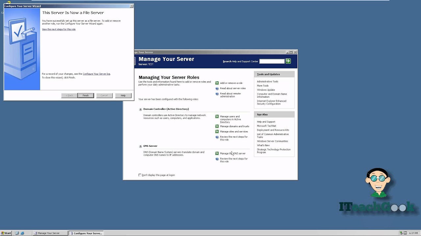This screenshot has height=236, width=421.
Task: Open the Help and Support link
Action: click(266, 122)
